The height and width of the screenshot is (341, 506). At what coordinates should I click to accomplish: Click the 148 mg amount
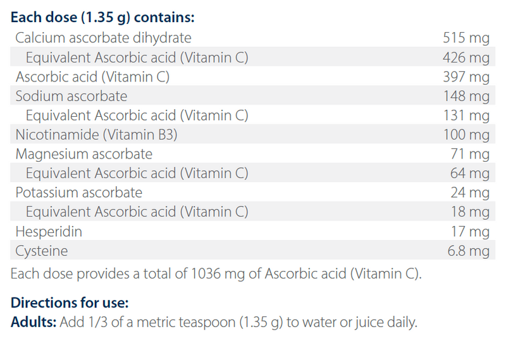(x=466, y=96)
